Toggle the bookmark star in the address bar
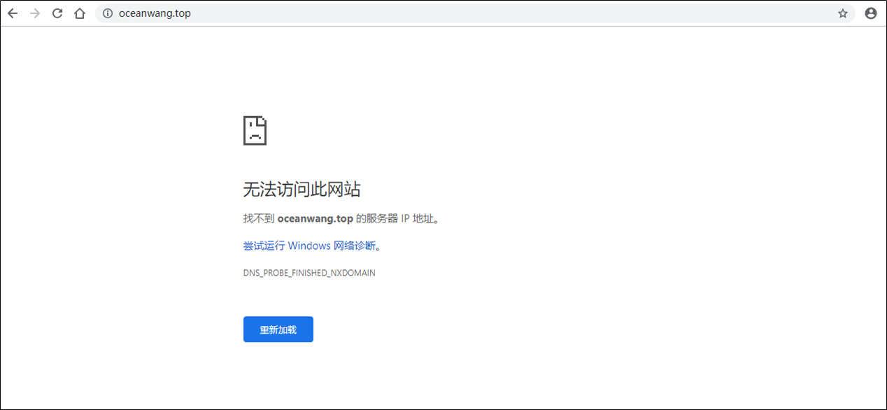Screen dimensions: 887x410 [x=842, y=13]
